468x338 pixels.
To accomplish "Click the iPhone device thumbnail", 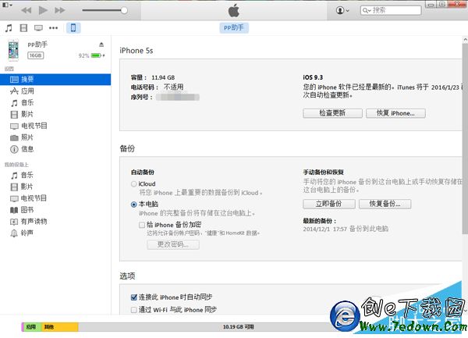I will pos(13,50).
